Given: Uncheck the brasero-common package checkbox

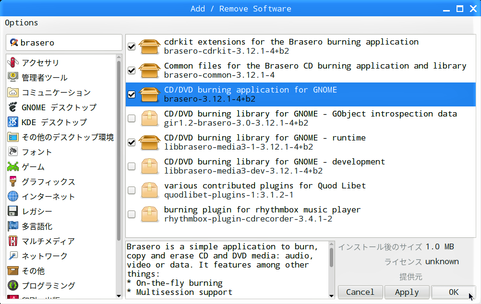Looking at the screenshot, I should (x=132, y=70).
